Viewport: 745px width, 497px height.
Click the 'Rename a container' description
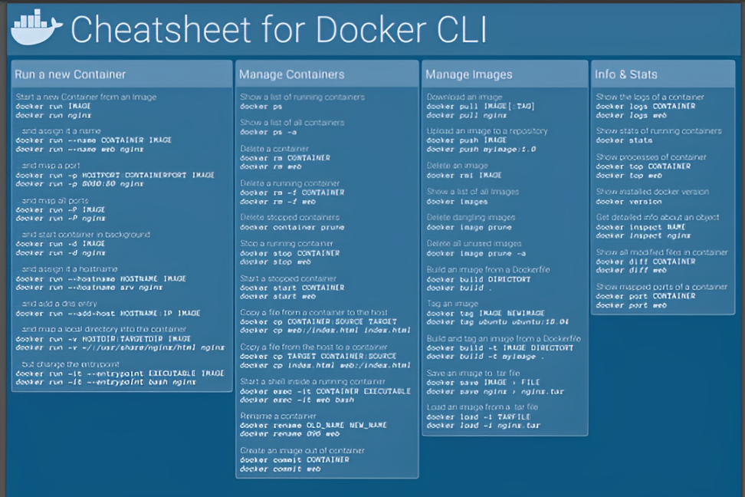click(278, 416)
